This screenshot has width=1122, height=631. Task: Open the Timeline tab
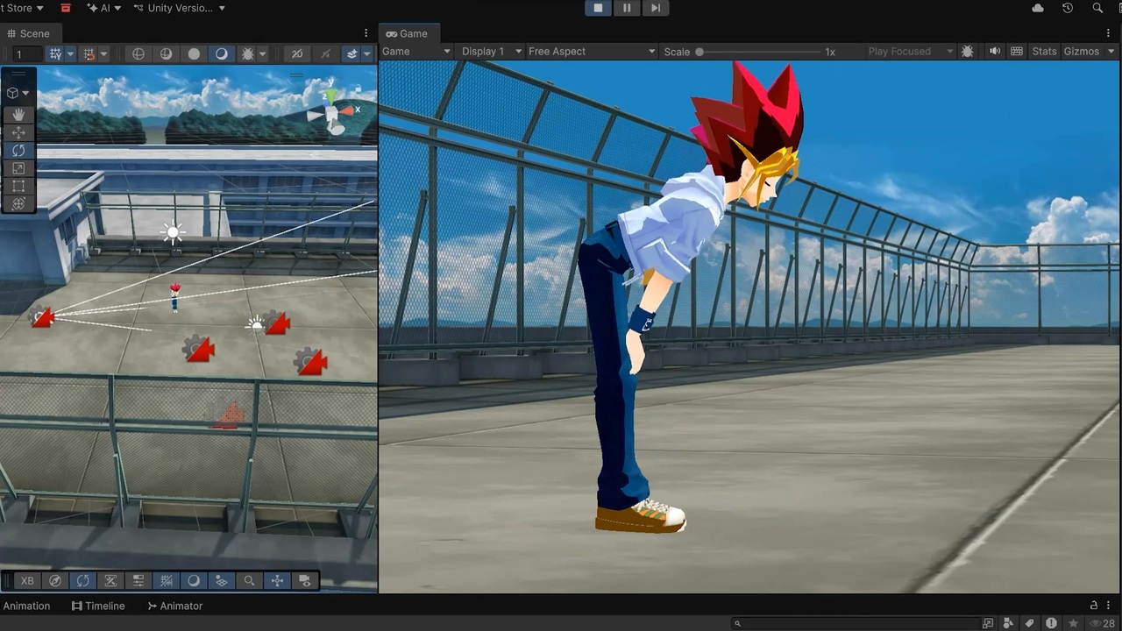(x=98, y=606)
